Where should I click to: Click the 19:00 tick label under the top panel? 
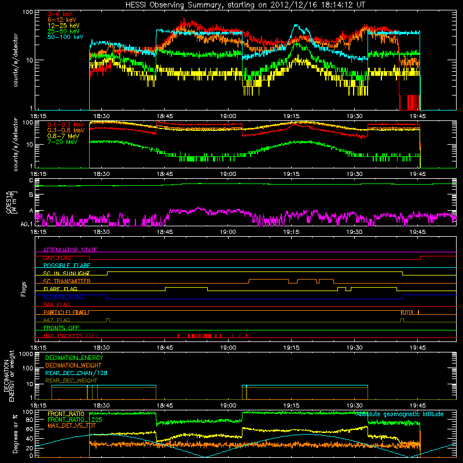227,116
